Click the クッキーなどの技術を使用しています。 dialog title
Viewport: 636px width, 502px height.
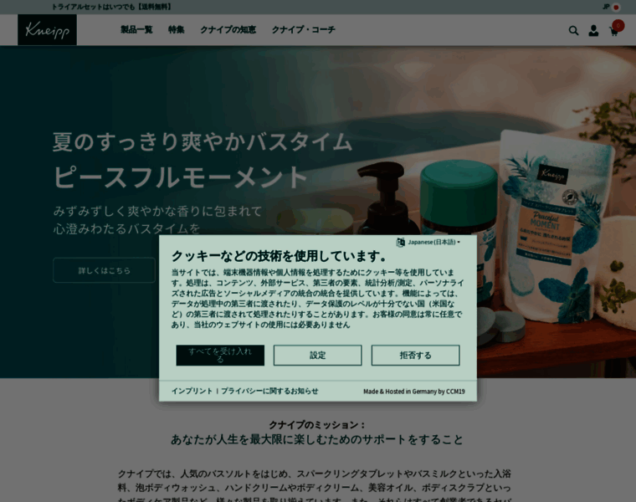coord(279,256)
